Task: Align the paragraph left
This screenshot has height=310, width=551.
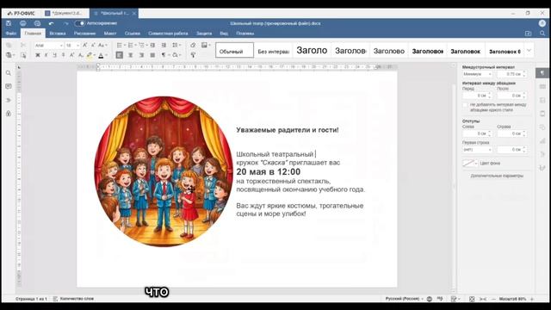Action: coord(120,55)
